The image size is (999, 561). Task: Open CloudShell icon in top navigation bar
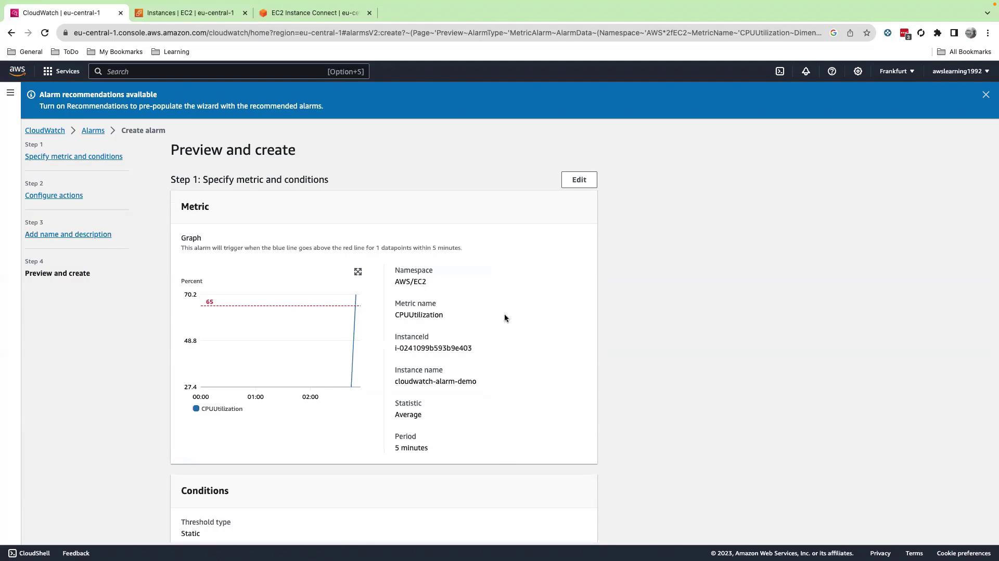pyautogui.click(x=779, y=71)
